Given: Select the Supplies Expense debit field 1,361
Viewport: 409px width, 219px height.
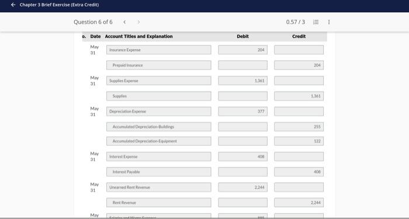Looking at the screenshot, I should click(242, 81).
